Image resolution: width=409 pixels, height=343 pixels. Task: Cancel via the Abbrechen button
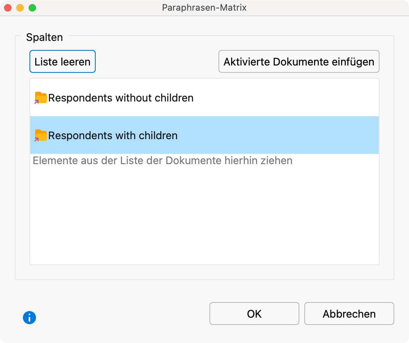point(349,314)
